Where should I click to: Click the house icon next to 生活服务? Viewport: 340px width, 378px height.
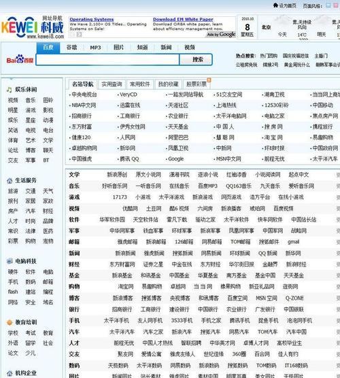10,181
